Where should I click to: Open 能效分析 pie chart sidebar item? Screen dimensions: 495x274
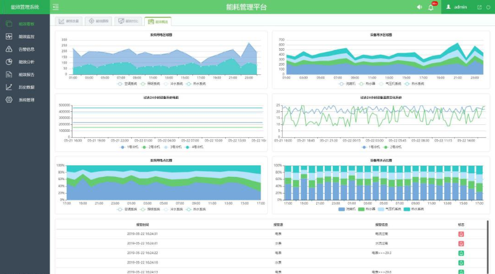click(x=25, y=62)
